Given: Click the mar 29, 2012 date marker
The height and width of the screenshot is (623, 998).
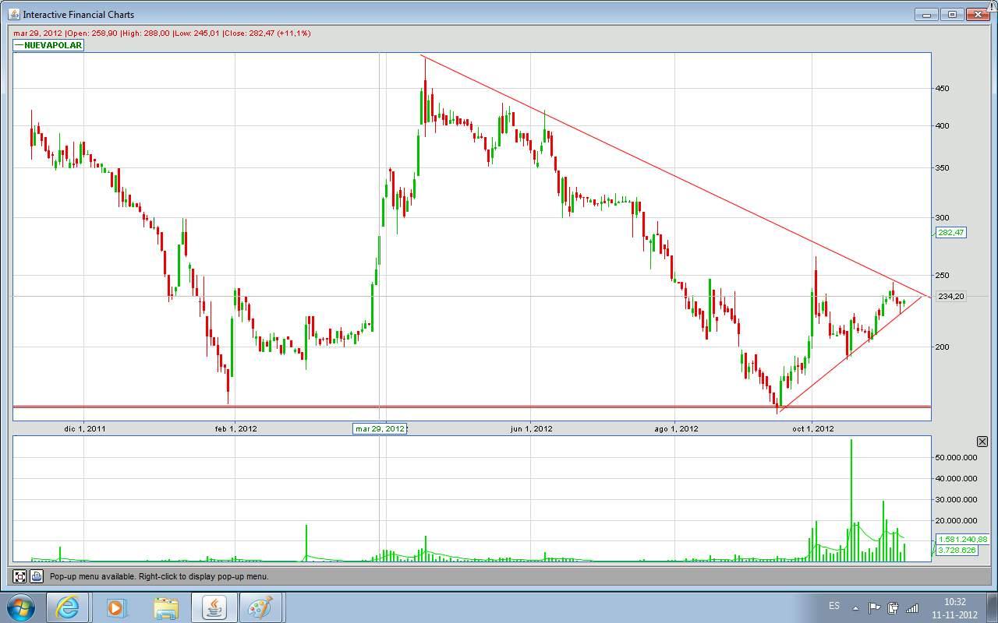Looking at the screenshot, I should tap(380, 429).
